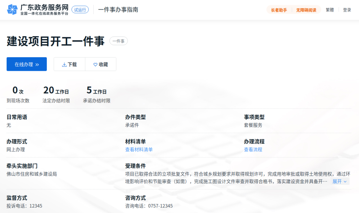Screen dimensions: 359x213
Task: Click the 5 工作日 承诺办结时限 statistic
Action: coord(97,95)
